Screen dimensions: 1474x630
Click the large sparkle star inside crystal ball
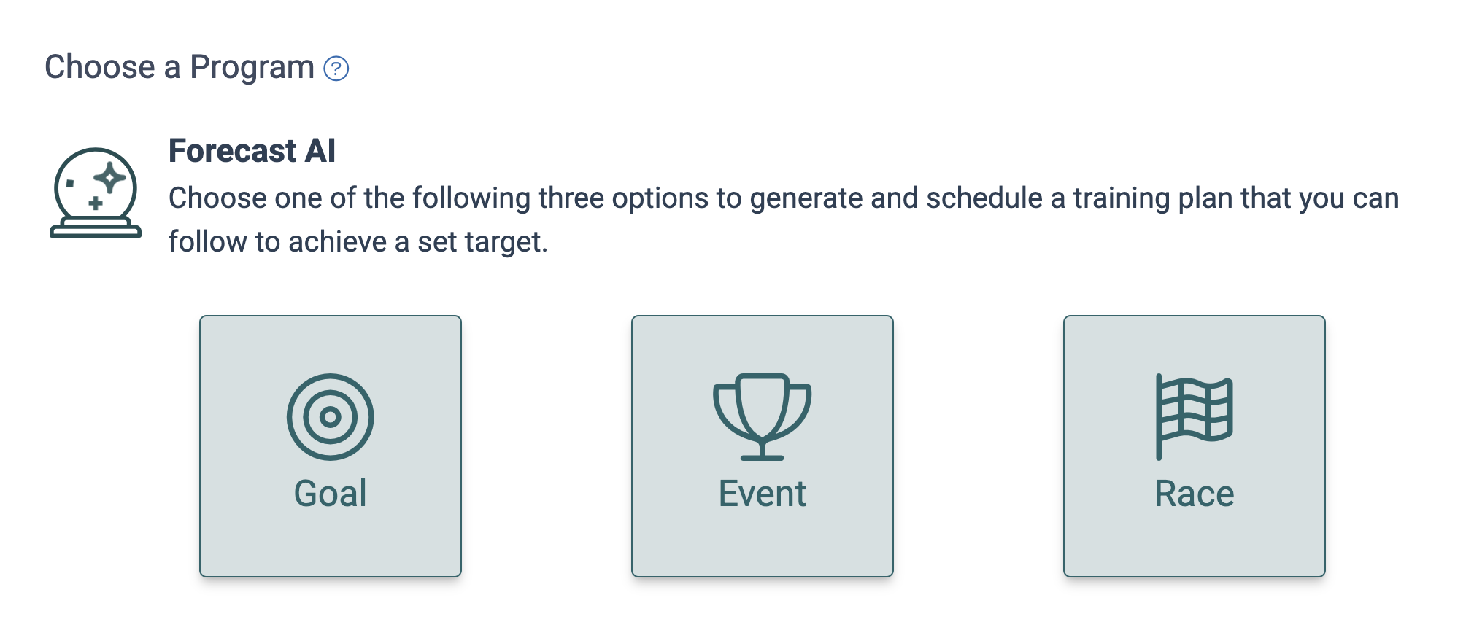point(110,178)
